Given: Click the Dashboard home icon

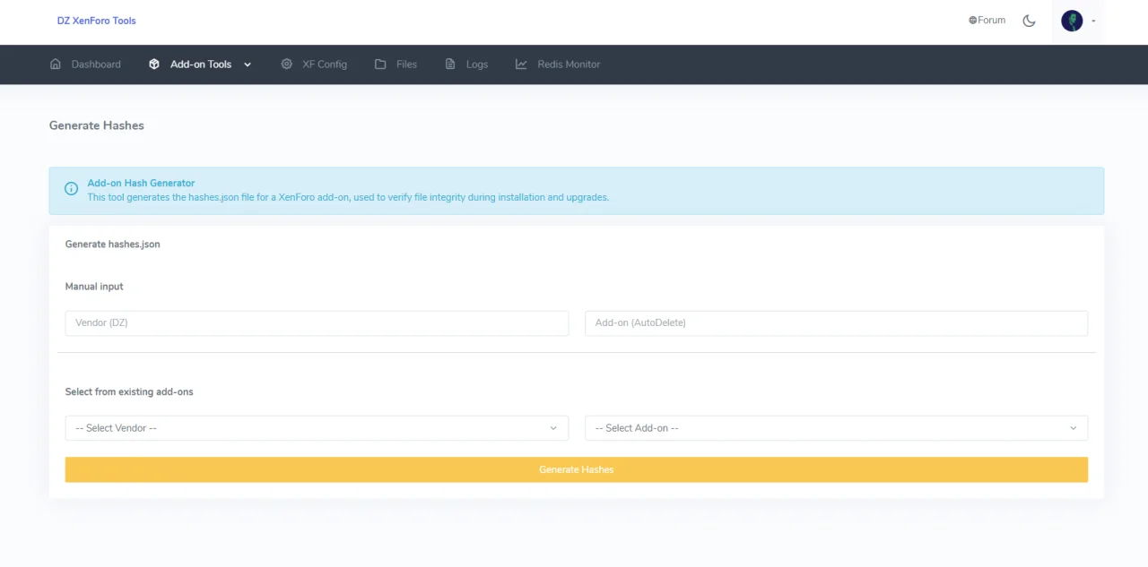Looking at the screenshot, I should [x=56, y=64].
